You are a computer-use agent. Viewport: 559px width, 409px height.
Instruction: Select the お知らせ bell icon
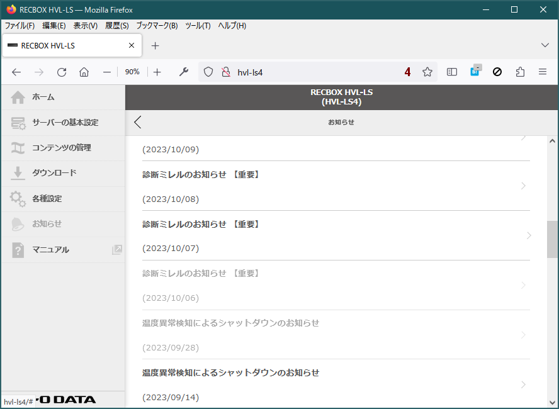pyautogui.click(x=18, y=224)
